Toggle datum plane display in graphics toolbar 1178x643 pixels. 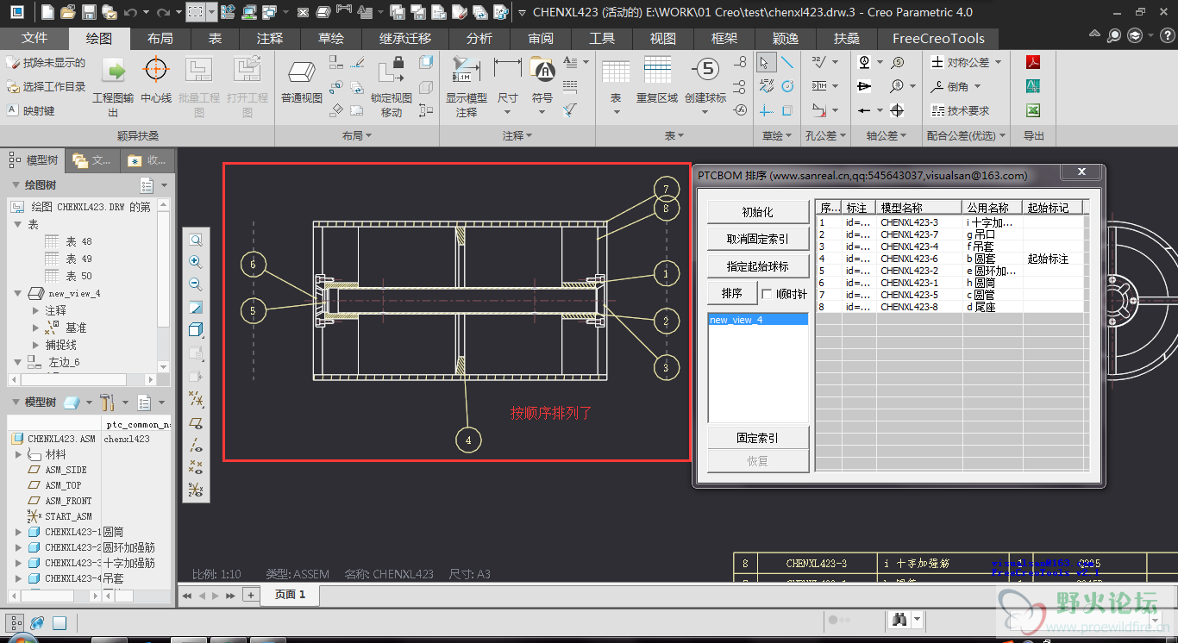(196, 423)
